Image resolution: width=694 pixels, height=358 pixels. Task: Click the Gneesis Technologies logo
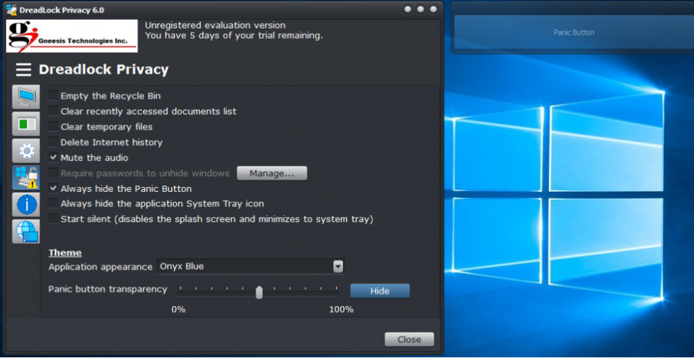[71, 36]
